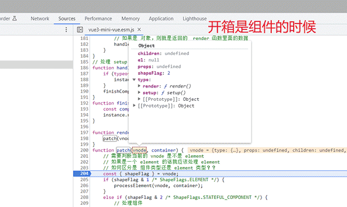Expand the outer [[Prototype]]: Object entry
This screenshot has width=347, height=207.
tap(134, 106)
